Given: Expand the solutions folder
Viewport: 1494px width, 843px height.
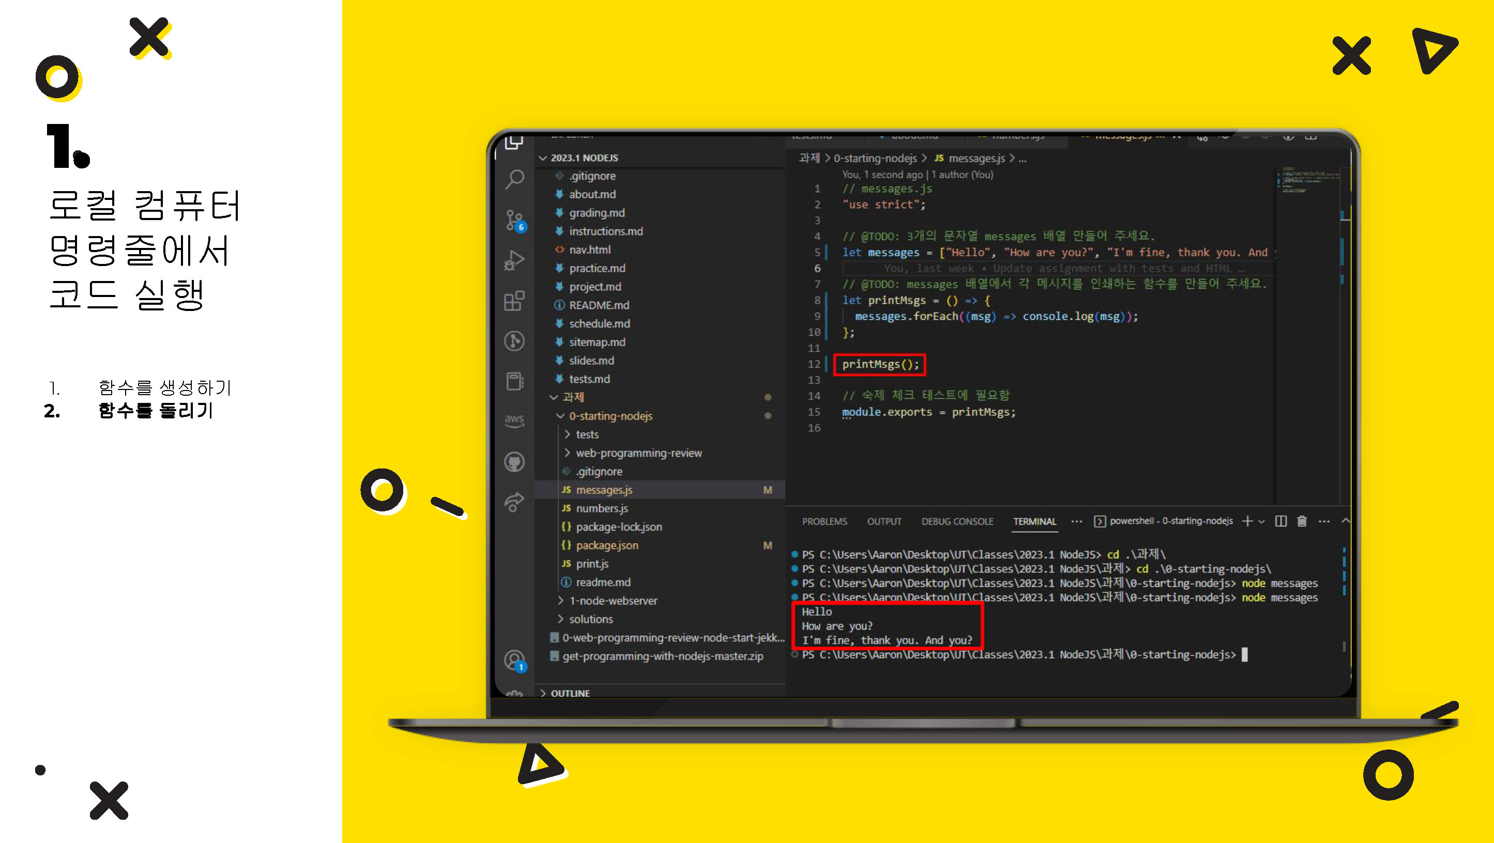Looking at the screenshot, I should click(x=560, y=619).
